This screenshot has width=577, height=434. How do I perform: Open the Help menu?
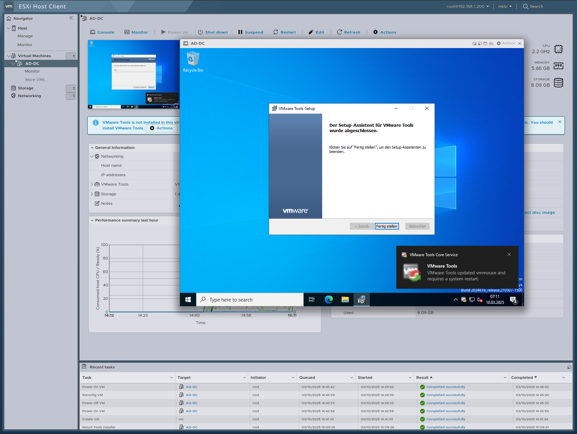coord(504,6)
